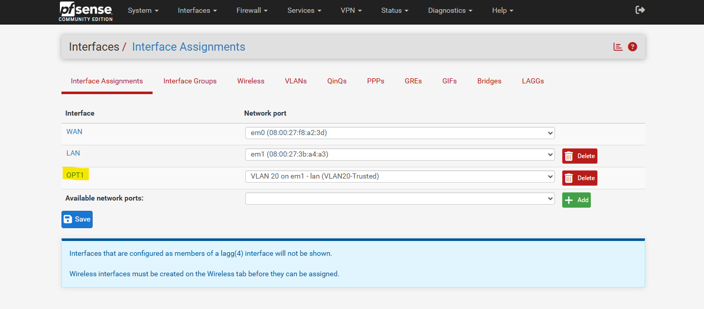Expand the LAN network port dropdown
The width and height of the screenshot is (704, 309).
pos(400,154)
